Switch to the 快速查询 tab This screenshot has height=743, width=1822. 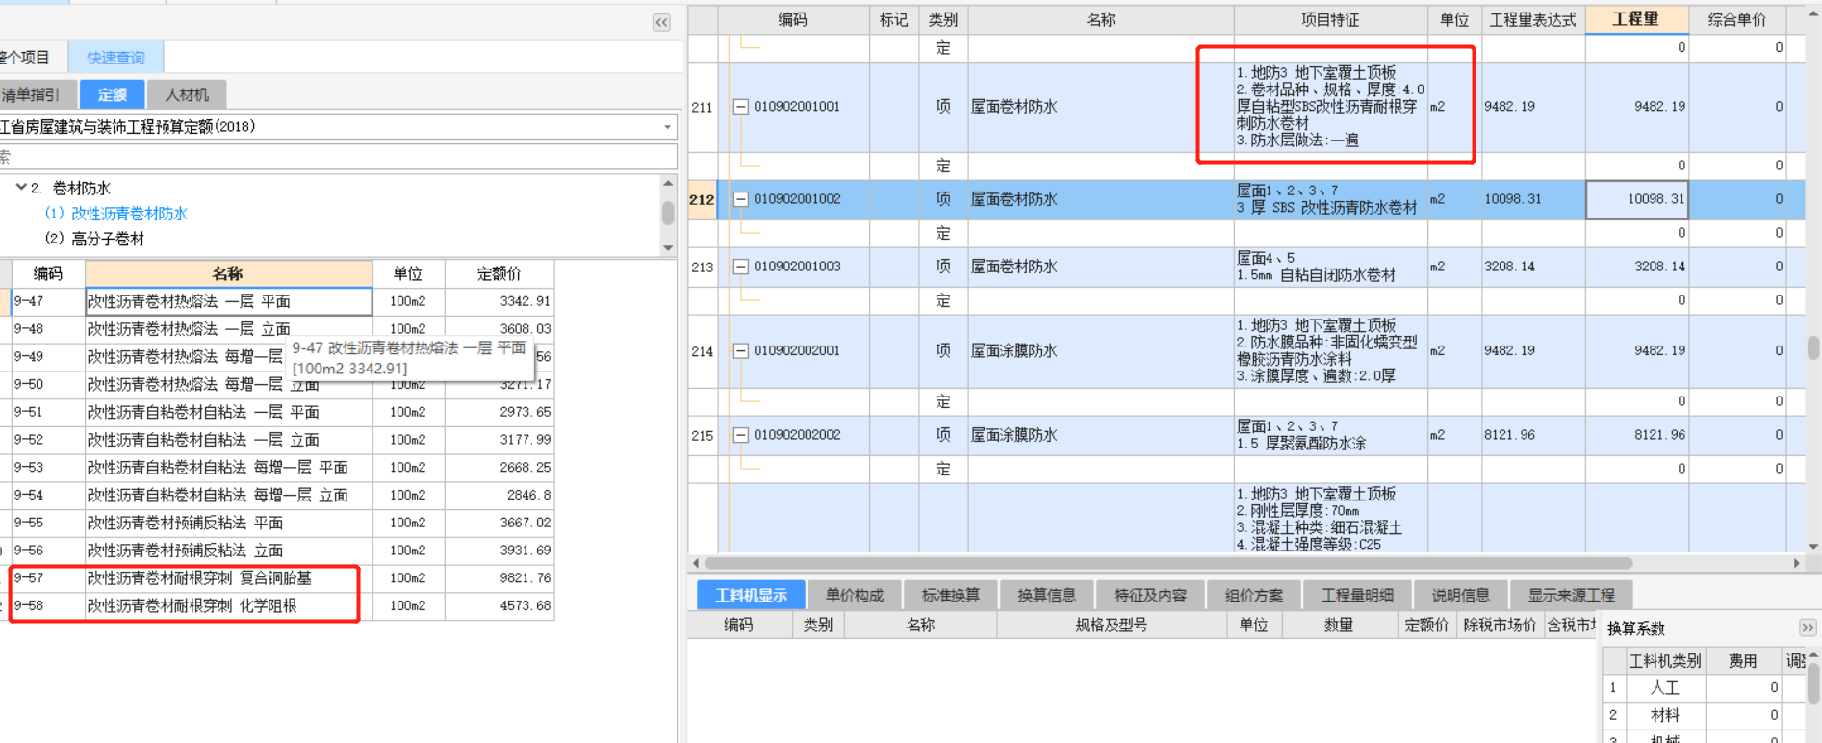coord(115,58)
